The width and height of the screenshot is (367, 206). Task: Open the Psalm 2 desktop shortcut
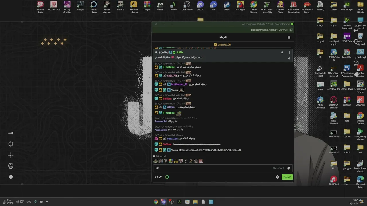click(x=120, y=6)
